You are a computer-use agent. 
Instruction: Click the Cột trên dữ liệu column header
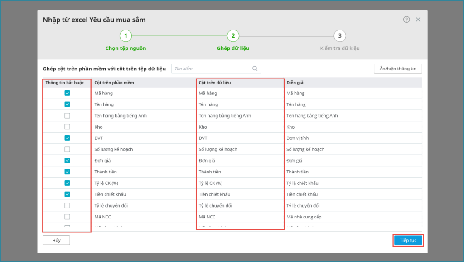(x=240, y=83)
